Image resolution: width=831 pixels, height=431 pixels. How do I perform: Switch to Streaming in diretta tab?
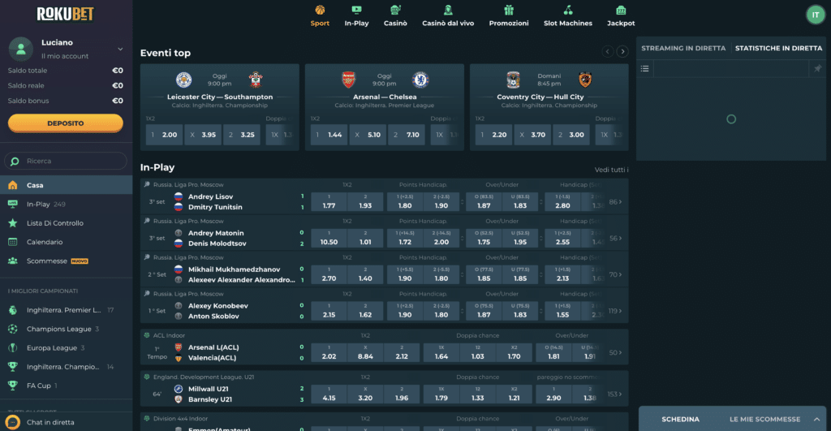[683, 49]
